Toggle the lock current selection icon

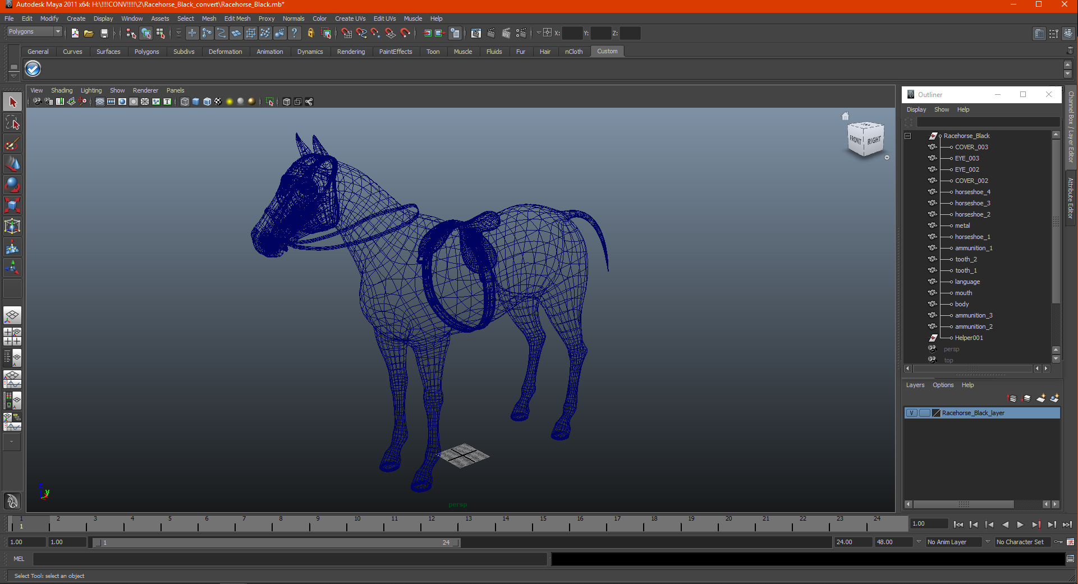pyautogui.click(x=311, y=33)
